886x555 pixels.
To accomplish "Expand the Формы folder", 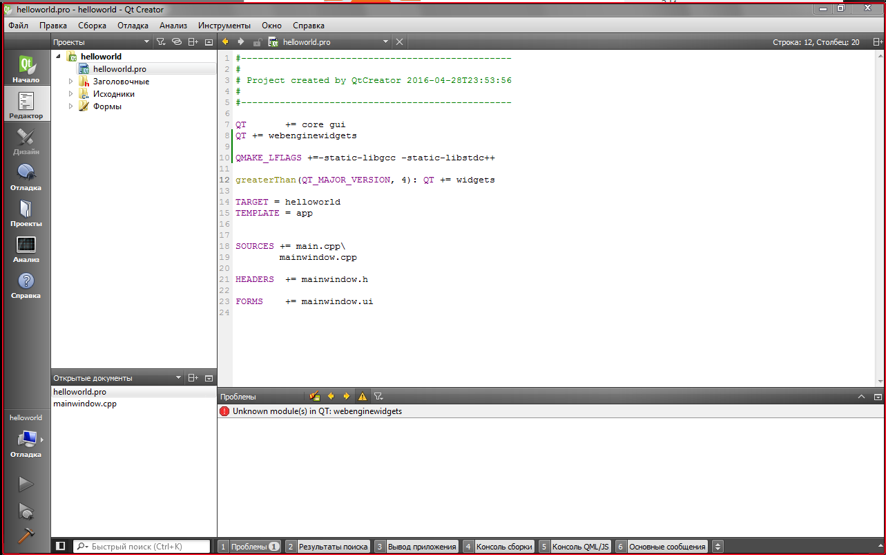I will coord(70,106).
